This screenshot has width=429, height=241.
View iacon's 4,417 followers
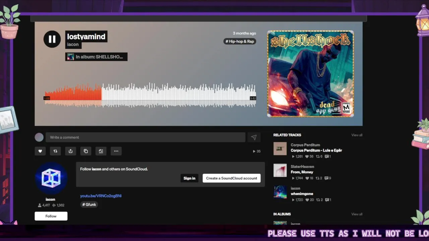(x=44, y=205)
